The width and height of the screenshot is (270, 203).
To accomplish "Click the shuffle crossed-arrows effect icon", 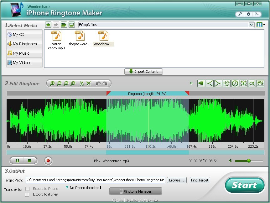I will pos(243,83).
